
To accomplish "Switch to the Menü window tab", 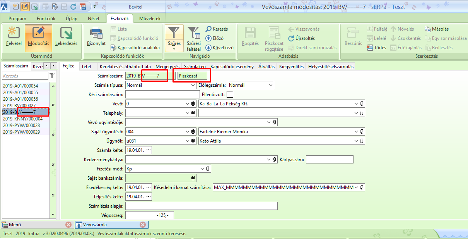I will (37, 224).
